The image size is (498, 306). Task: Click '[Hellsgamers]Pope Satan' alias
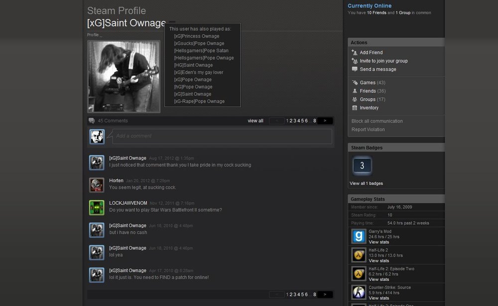pyautogui.click(x=201, y=51)
